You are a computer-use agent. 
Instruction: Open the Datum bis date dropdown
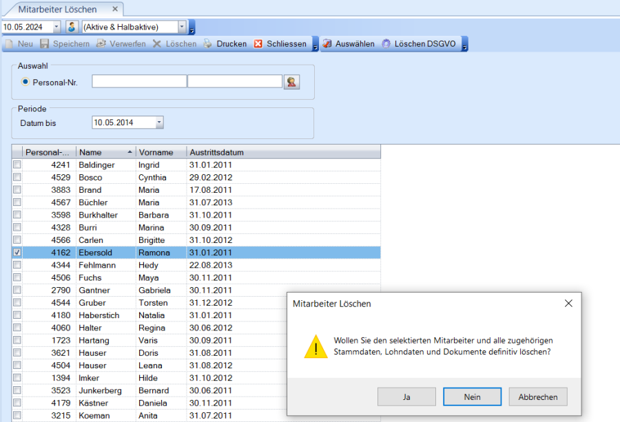(159, 123)
